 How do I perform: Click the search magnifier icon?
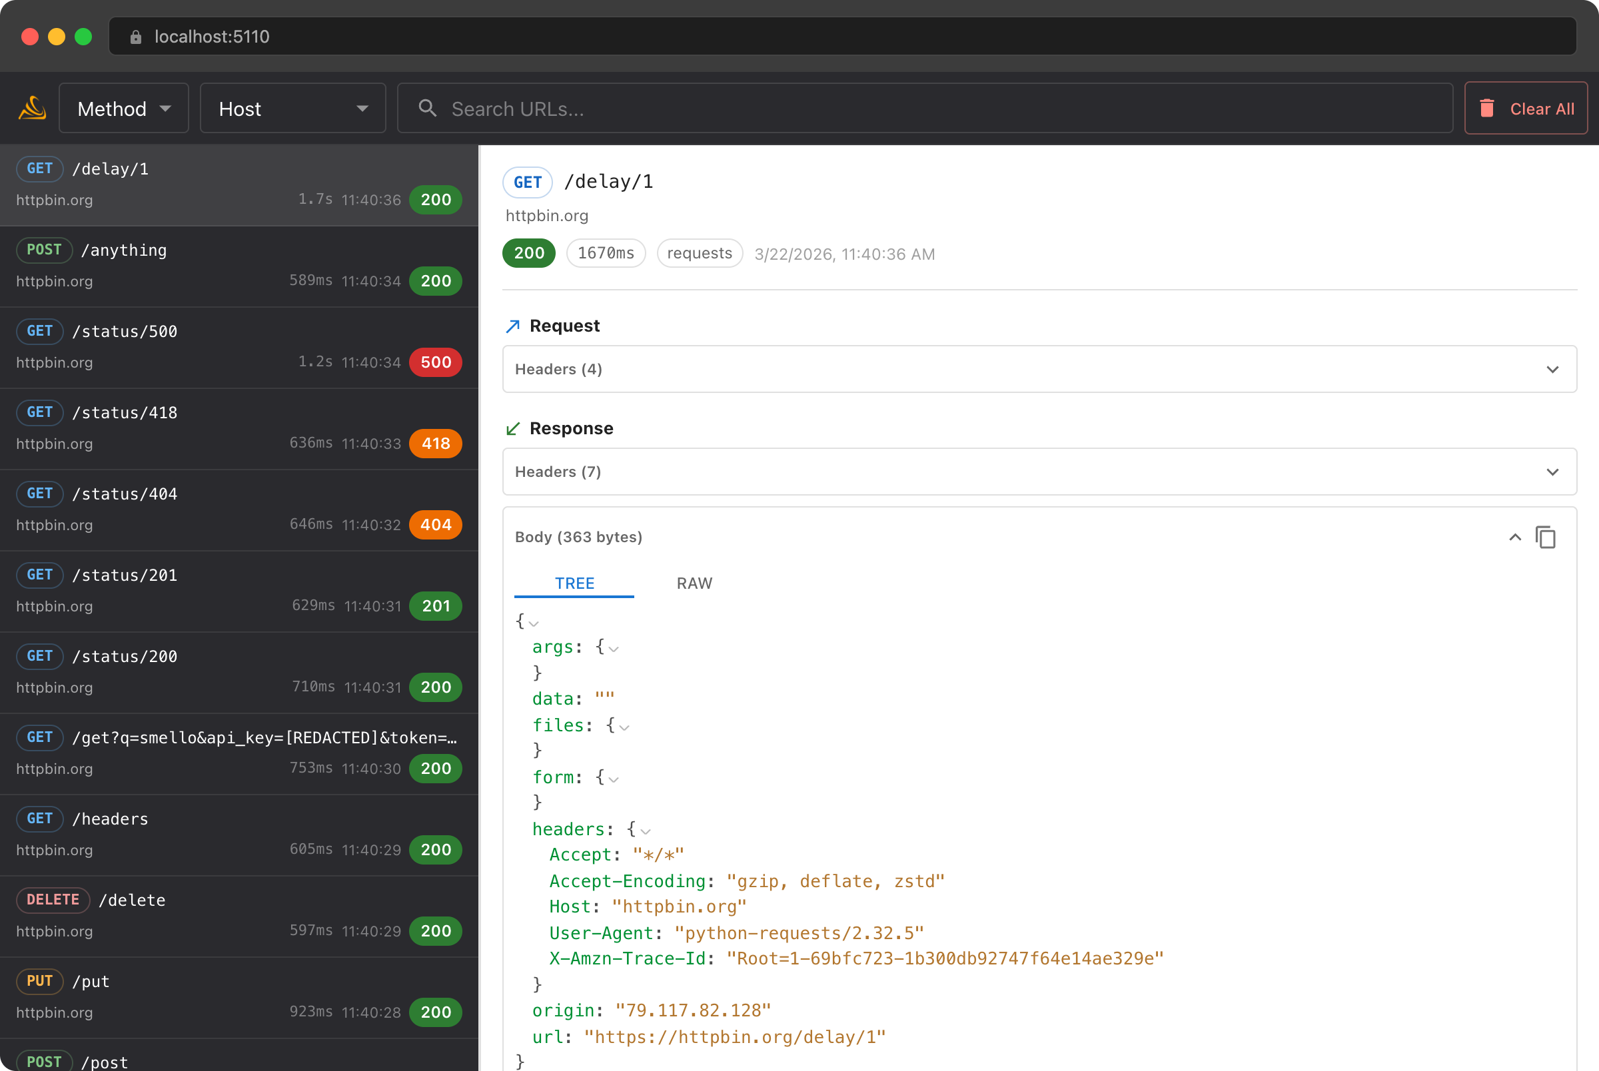coord(427,108)
